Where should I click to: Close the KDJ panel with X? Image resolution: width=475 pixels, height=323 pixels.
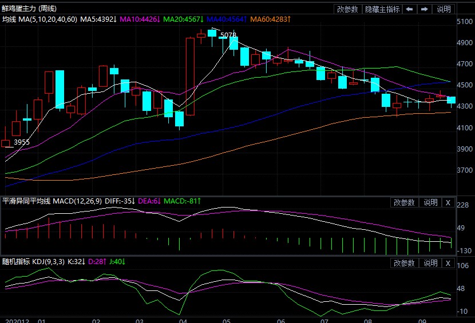[x=448, y=263]
